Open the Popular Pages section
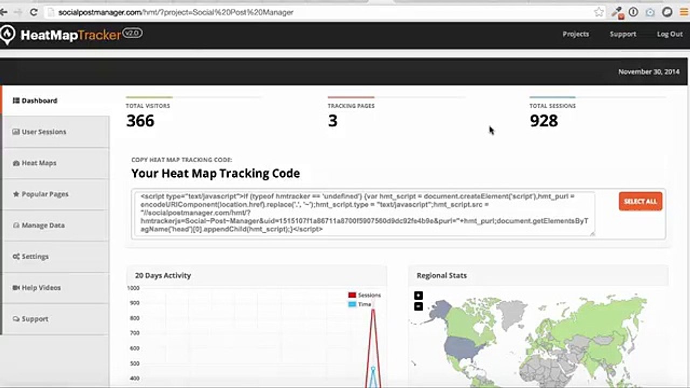The height and width of the screenshot is (388, 690). pos(55,194)
